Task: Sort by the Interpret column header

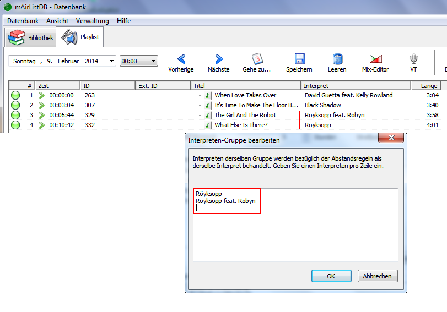Action: 356,86
